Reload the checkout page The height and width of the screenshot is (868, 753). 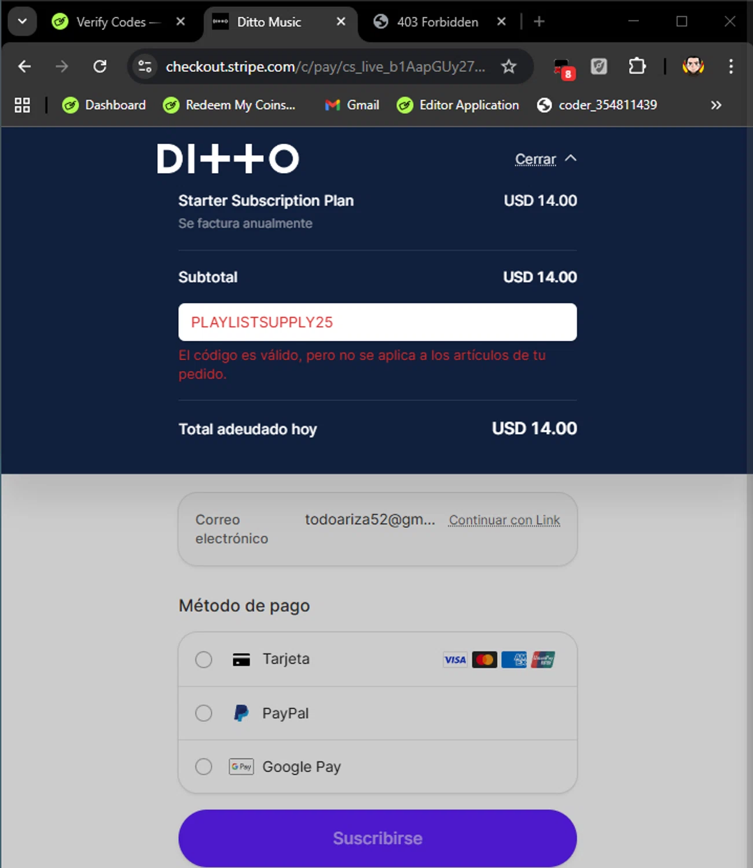[x=100, y=67]
